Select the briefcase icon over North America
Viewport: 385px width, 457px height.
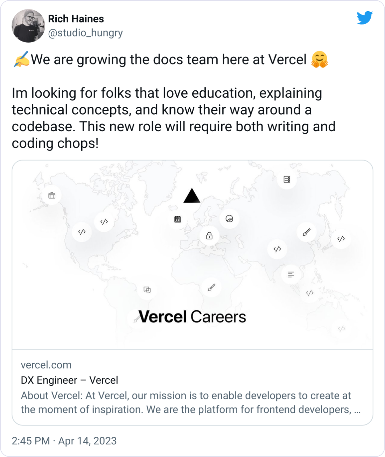click(52, 195)
